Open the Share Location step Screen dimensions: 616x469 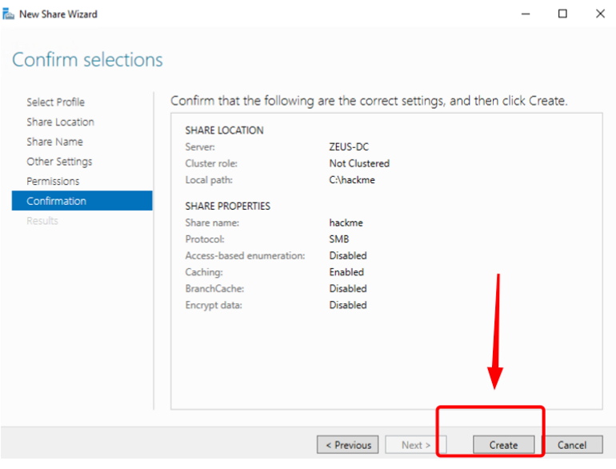[60, 122]
